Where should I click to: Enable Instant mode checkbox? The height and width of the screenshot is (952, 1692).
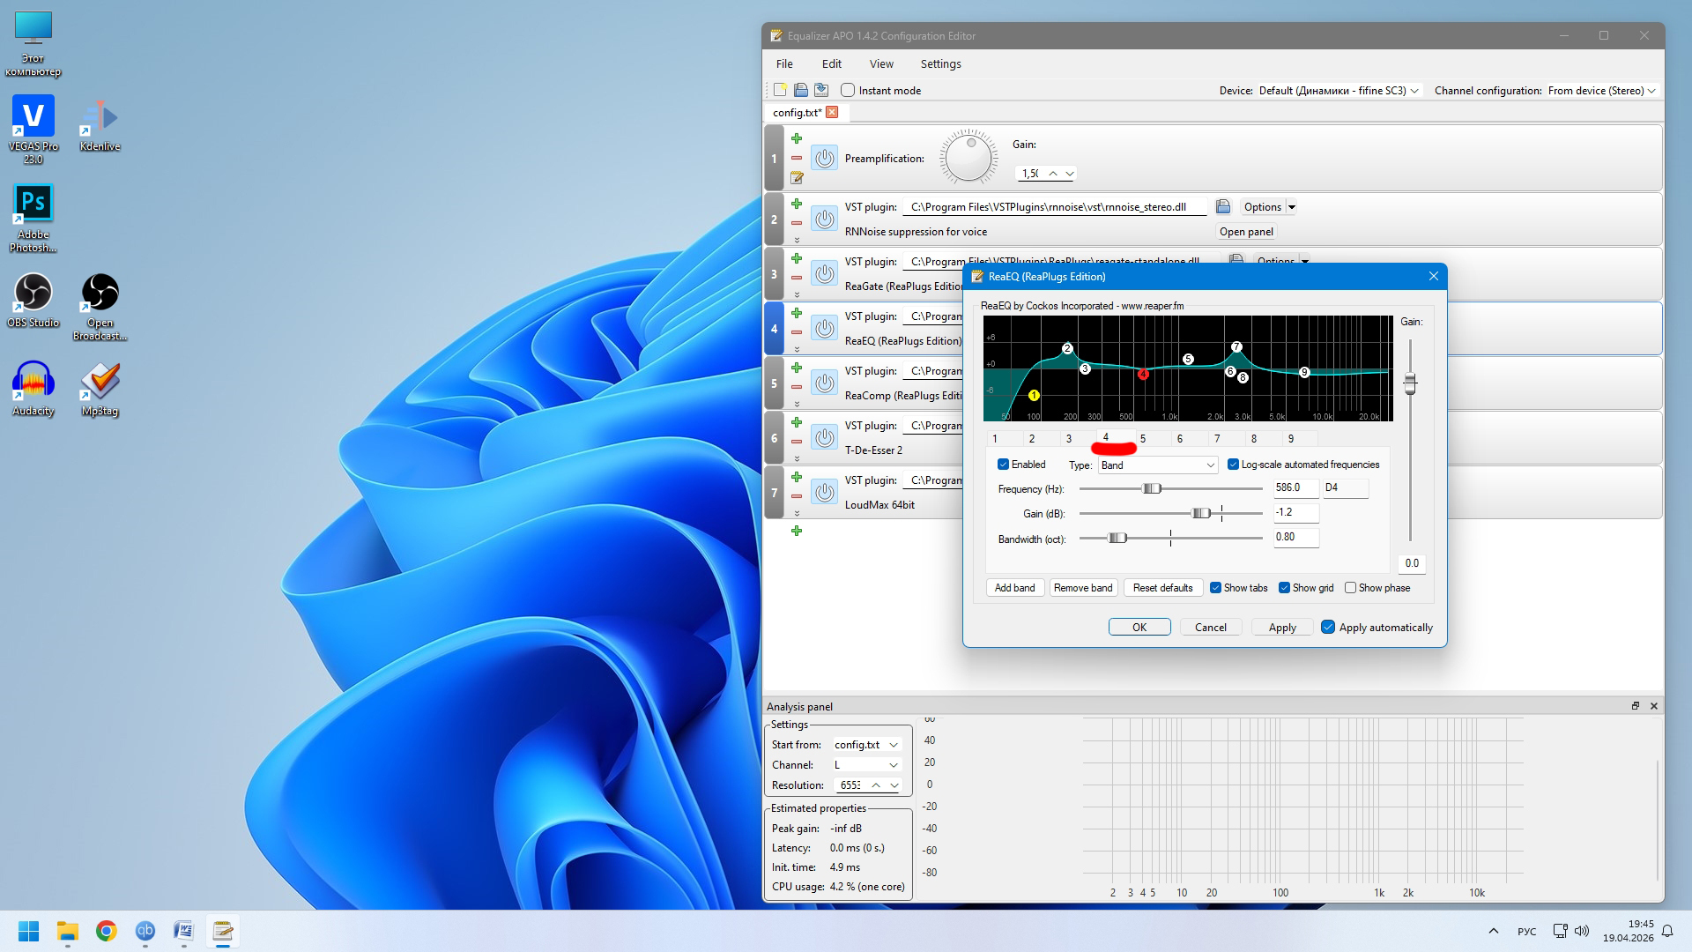tap(848, 90)
